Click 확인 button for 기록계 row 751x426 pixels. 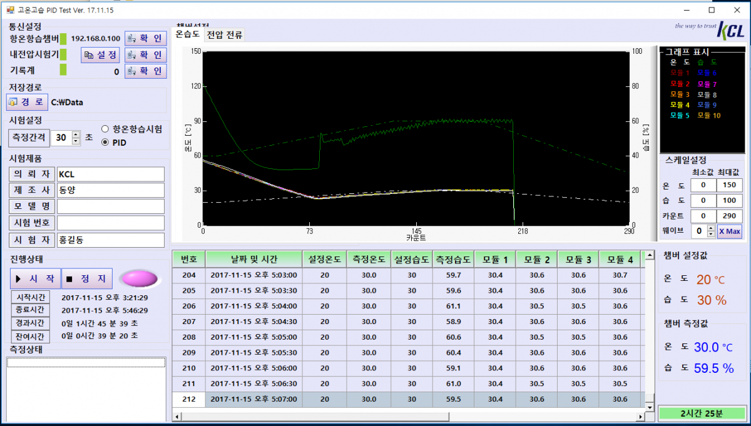pyautogui.click(x=145, y=71)
